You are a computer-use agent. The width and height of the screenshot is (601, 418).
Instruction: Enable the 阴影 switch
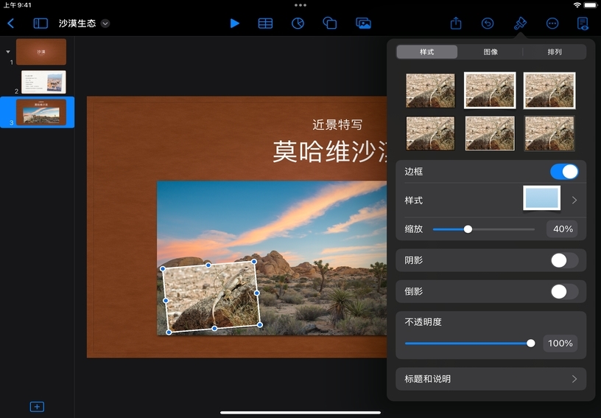pyautogui.click(x=564, y=260)
